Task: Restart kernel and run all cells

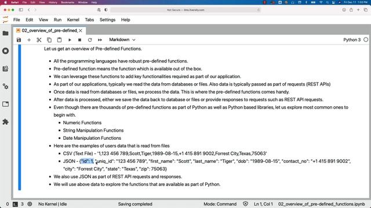Action: click(x=100, y=40)
